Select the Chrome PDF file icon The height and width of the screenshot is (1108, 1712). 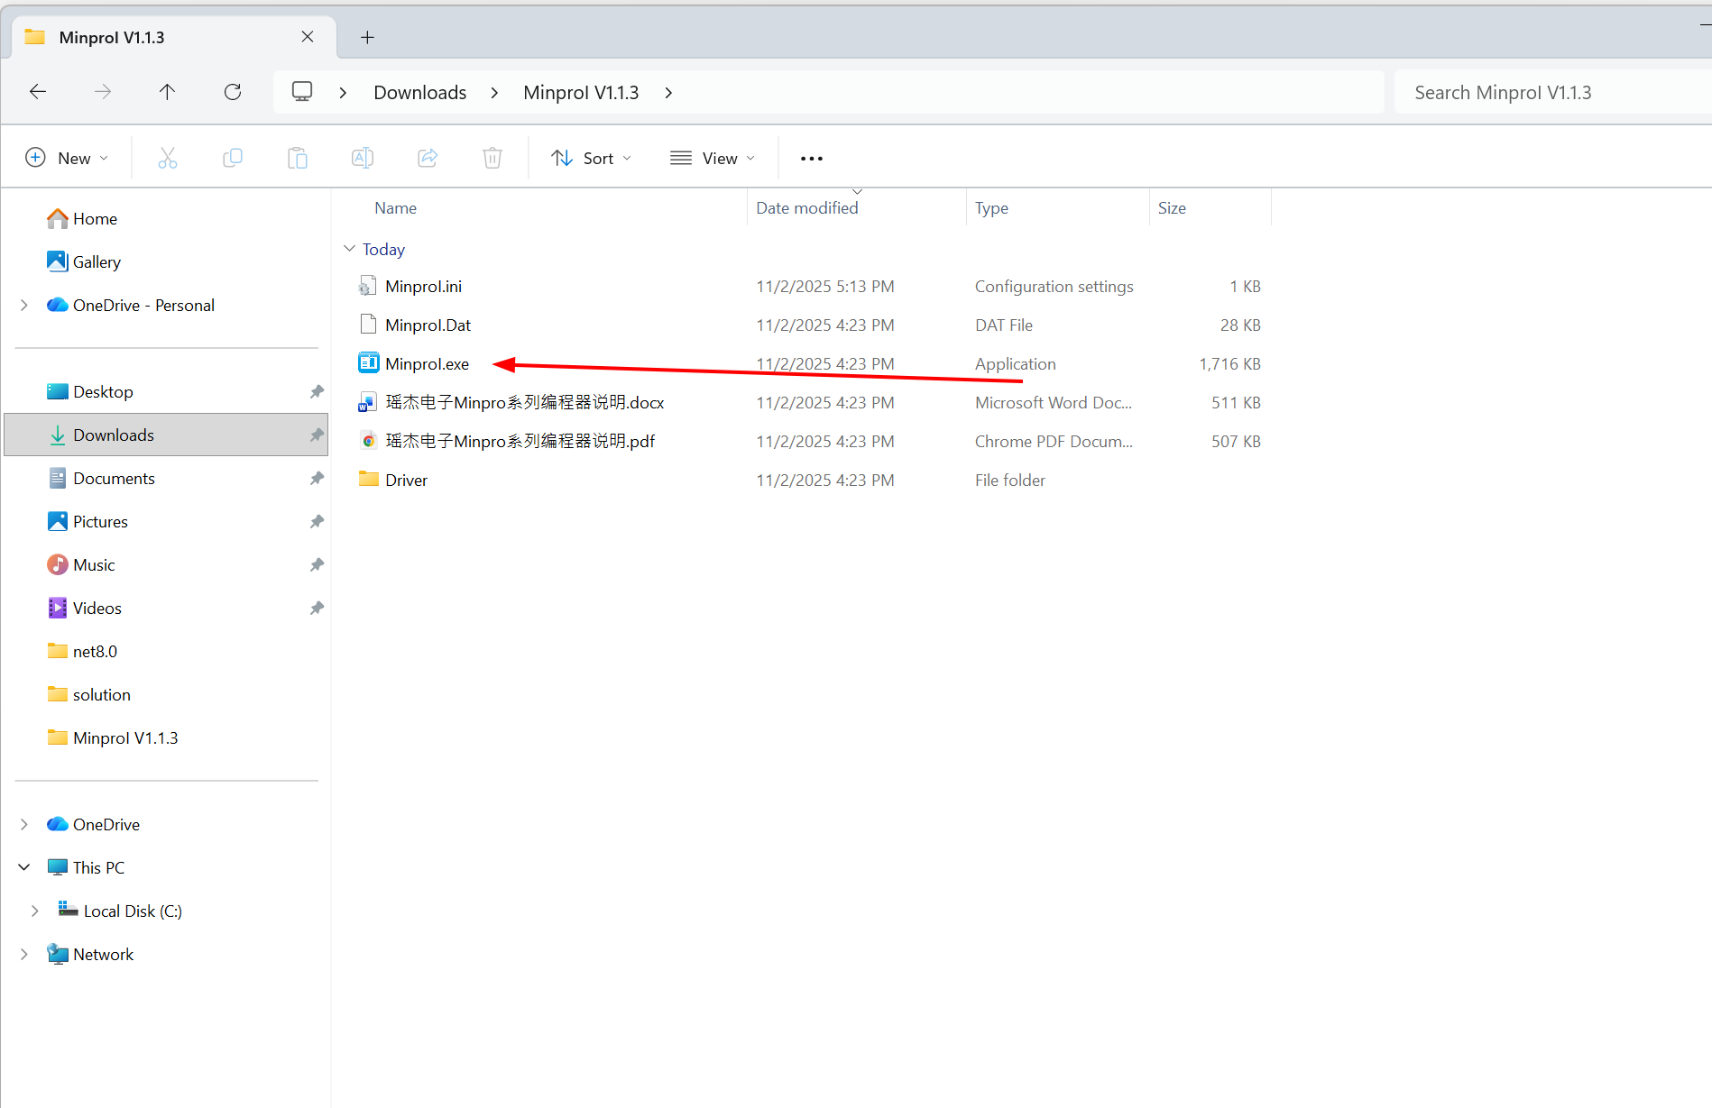coord(368,441)
